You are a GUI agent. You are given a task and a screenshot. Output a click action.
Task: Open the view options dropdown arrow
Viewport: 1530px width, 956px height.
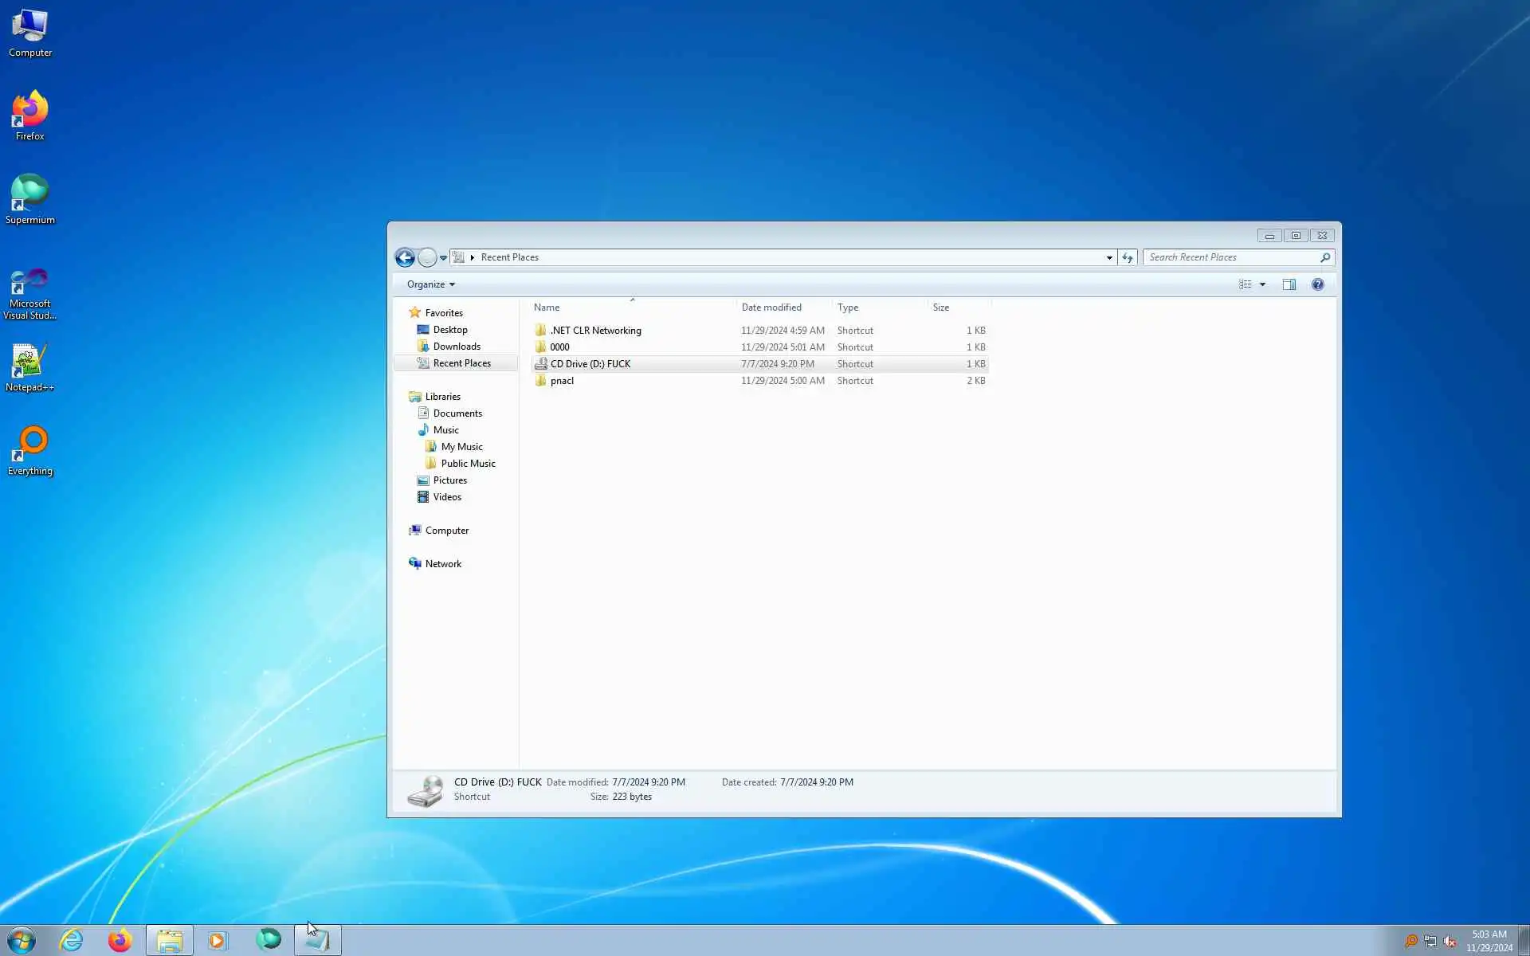pyautogui.click(x=1262, y=284)
